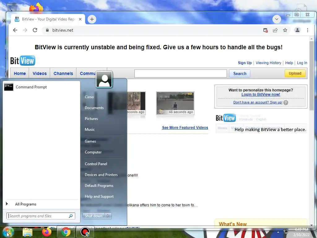Click the Help link in header
Image resolution: width=317 pixels, height=238 pixels.
pos(289,63)
